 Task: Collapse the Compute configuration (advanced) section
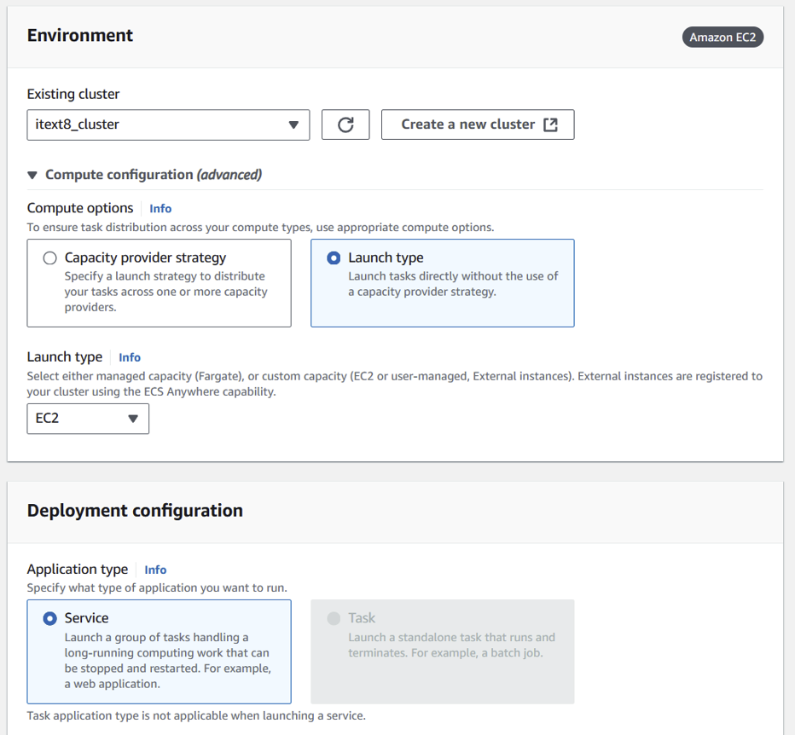(32, 175)
